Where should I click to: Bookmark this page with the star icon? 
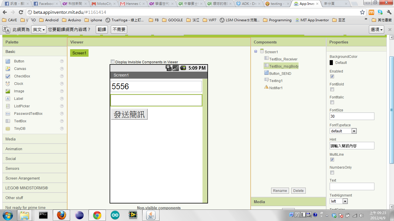click(363, 12)
